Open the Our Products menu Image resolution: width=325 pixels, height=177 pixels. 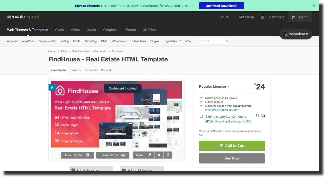click(273, 17)
